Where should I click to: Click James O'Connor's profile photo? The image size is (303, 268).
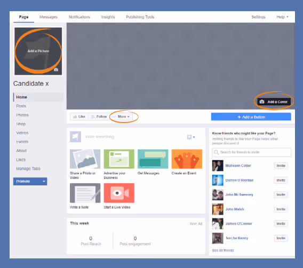pos(218,224)
